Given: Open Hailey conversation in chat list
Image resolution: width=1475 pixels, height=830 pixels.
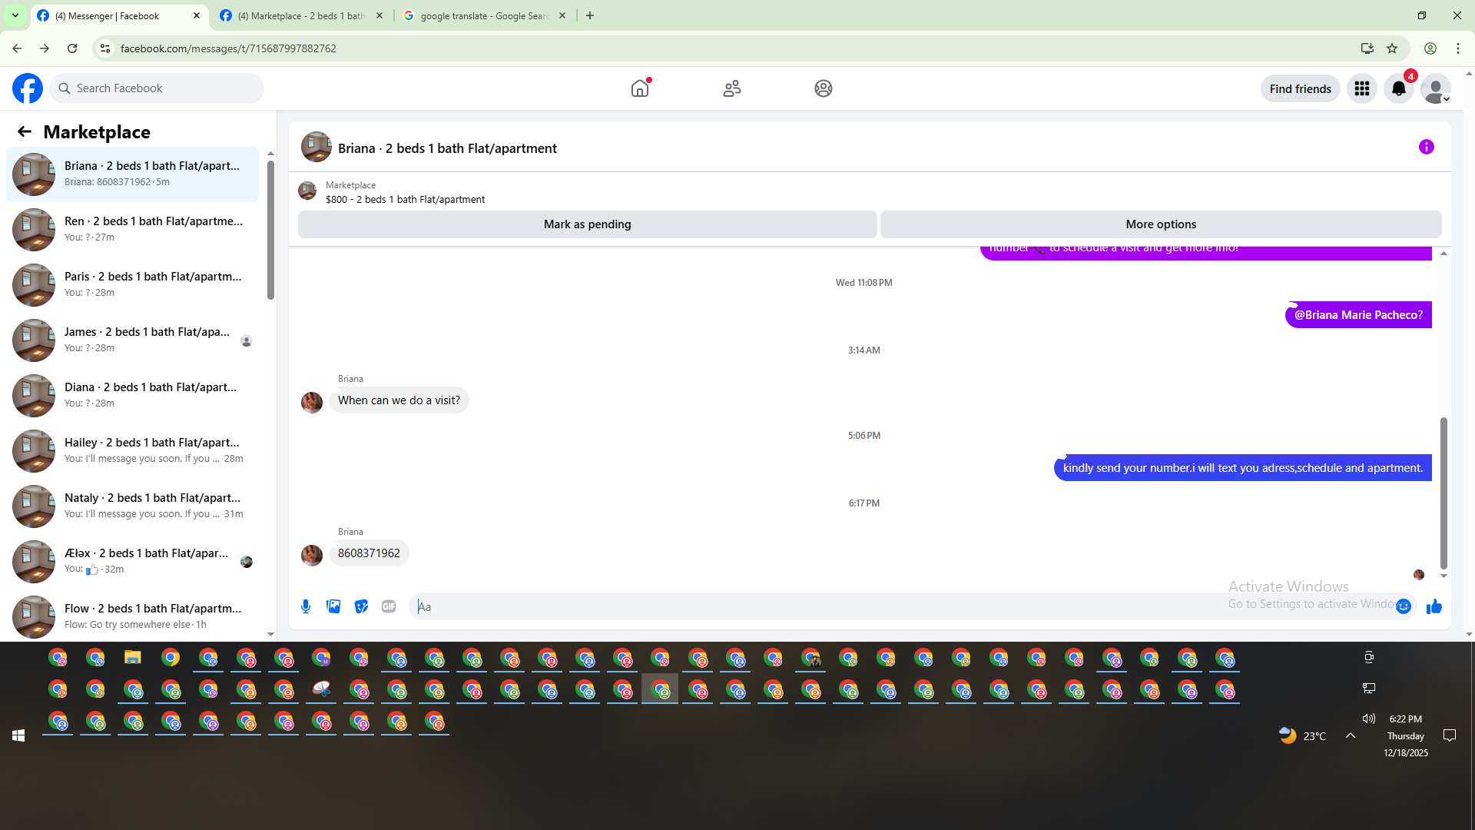Looking at the screenshot, I should 132,451.
